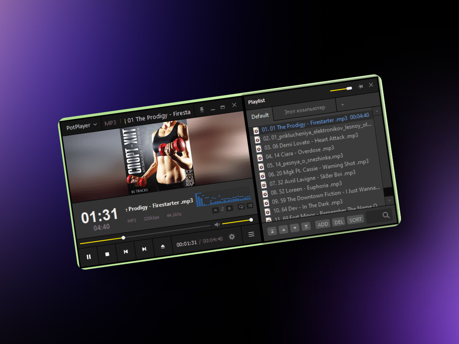Set A-B repeat start point A
This screenshot has width=459, height=344.
(215, 210)
